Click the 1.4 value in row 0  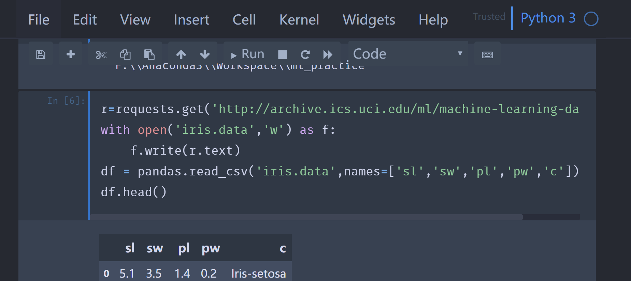[182, 274]
